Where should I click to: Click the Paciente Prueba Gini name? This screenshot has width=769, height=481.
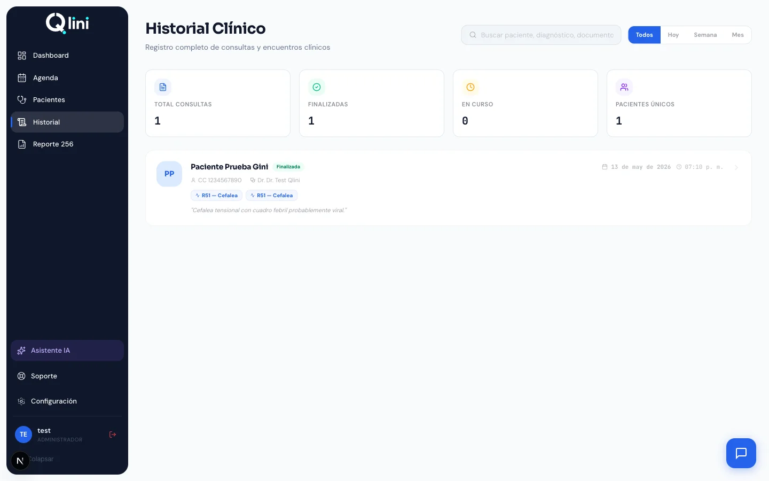[230, 167]
